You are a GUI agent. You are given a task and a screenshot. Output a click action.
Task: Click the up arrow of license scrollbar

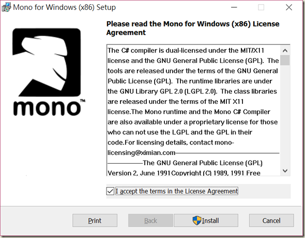[x=285, y=51]
